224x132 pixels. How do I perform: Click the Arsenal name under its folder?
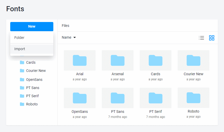[118, 74]
